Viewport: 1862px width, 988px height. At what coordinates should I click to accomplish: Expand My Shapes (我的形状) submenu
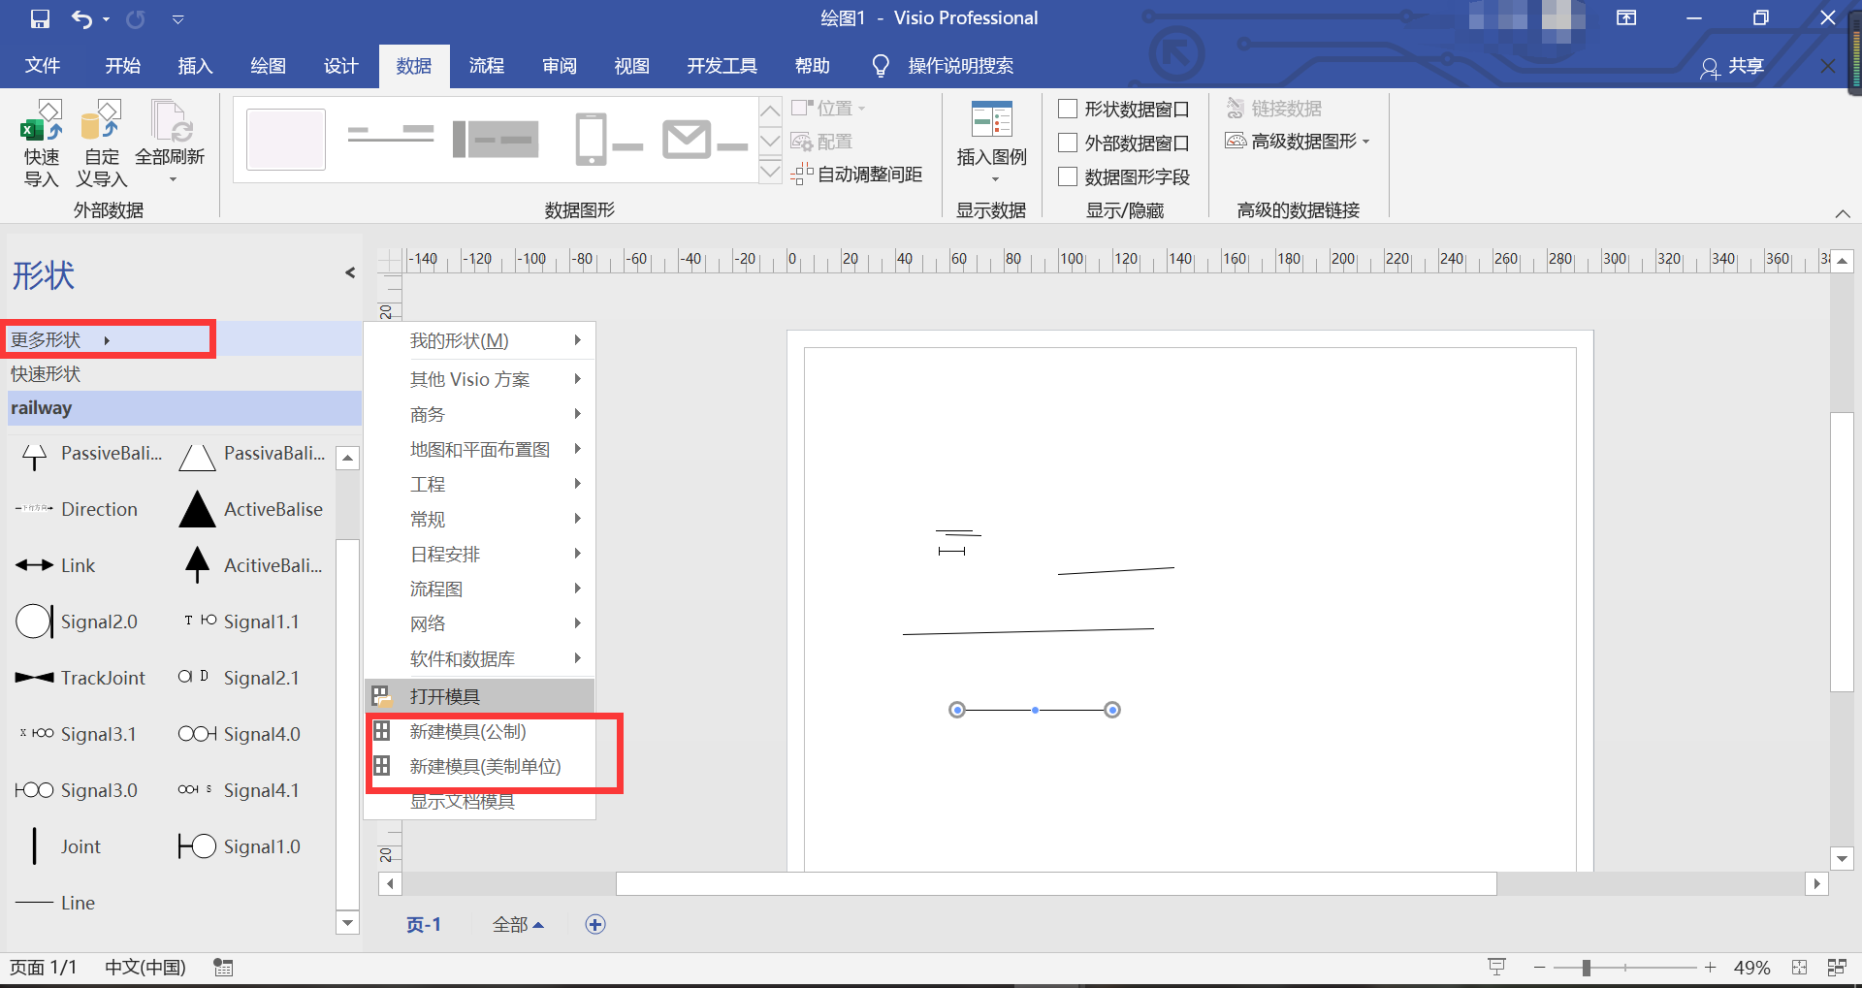[x=481, y=340]
